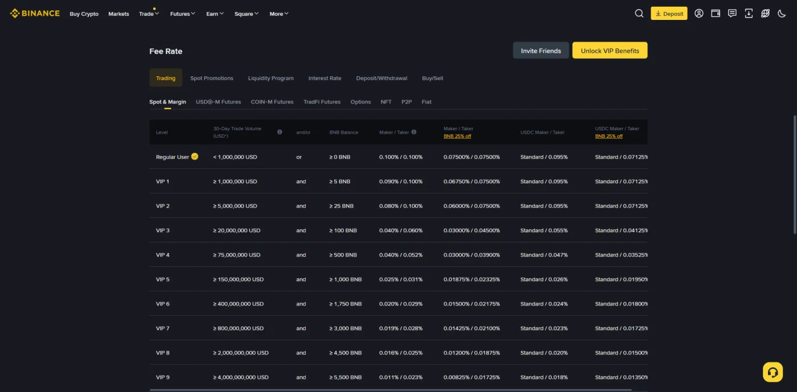
Task: Open the customer support headset icon
Action: point(773,372)
